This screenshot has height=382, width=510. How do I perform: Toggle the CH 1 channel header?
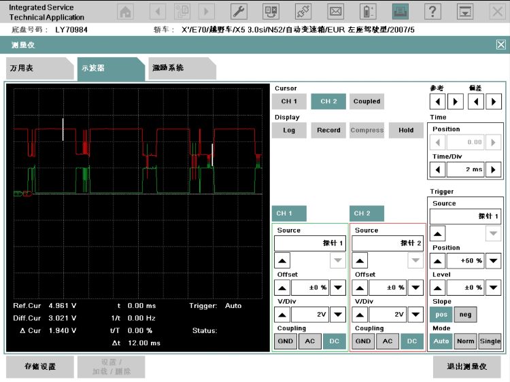[x=289, y=213]
